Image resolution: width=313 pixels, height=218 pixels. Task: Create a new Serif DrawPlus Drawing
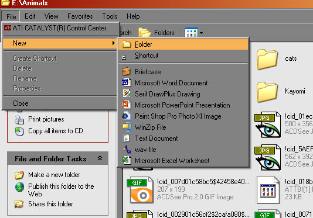coord(183,94)
